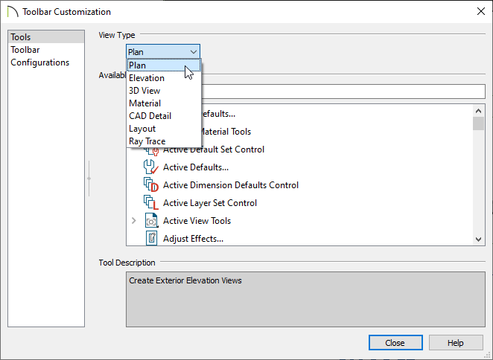Click the Close button
The image size is (493, 360).
pos(395,342)
